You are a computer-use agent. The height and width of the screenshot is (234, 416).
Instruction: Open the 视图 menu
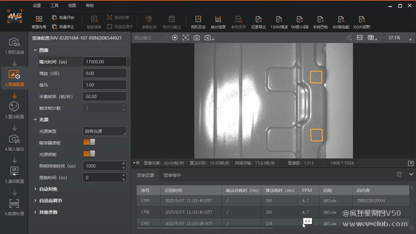tap(72, 5)
